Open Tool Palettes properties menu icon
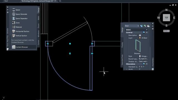Viewport: 178px width, 100px height. pos(8,12)
